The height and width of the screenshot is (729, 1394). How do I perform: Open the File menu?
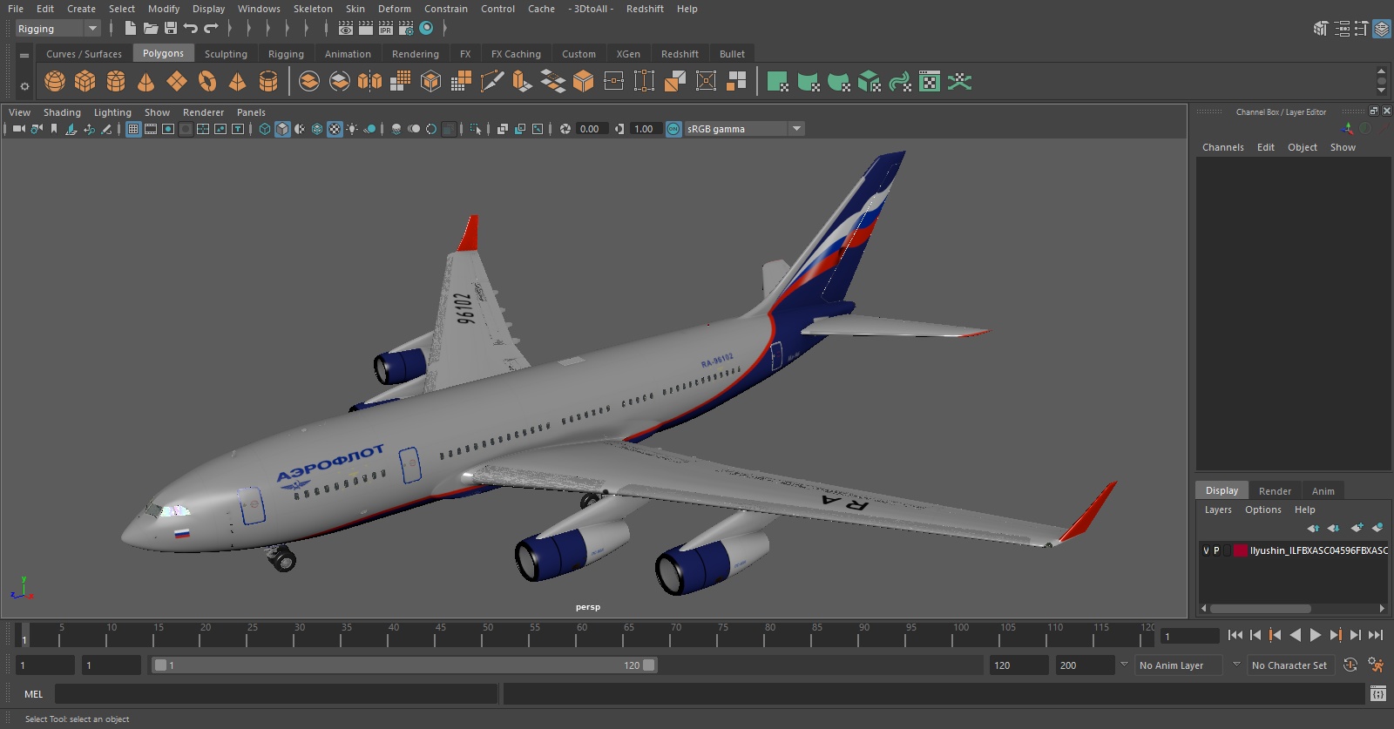16,9
